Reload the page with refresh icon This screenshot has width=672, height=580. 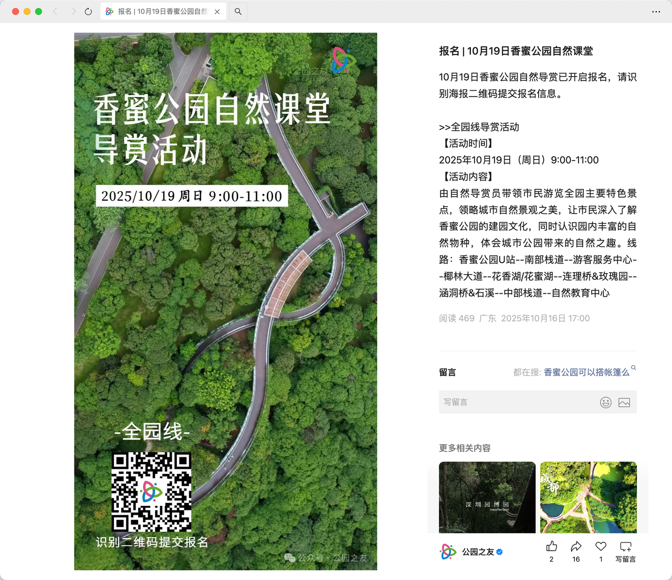point(88,12)
